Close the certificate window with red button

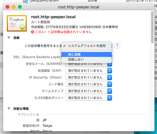tap(7, 7)
